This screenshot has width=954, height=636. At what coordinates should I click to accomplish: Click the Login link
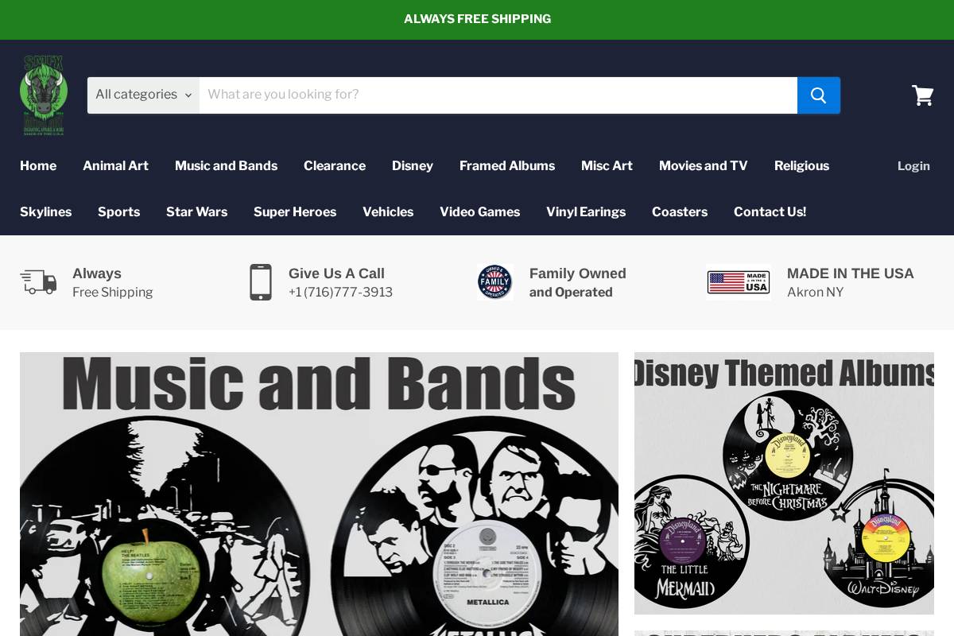[x=913, y=166]
